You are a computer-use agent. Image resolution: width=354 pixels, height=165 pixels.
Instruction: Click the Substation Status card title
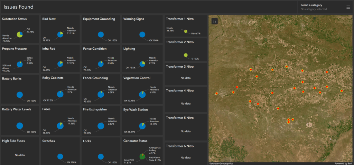(x=15, y=19)
